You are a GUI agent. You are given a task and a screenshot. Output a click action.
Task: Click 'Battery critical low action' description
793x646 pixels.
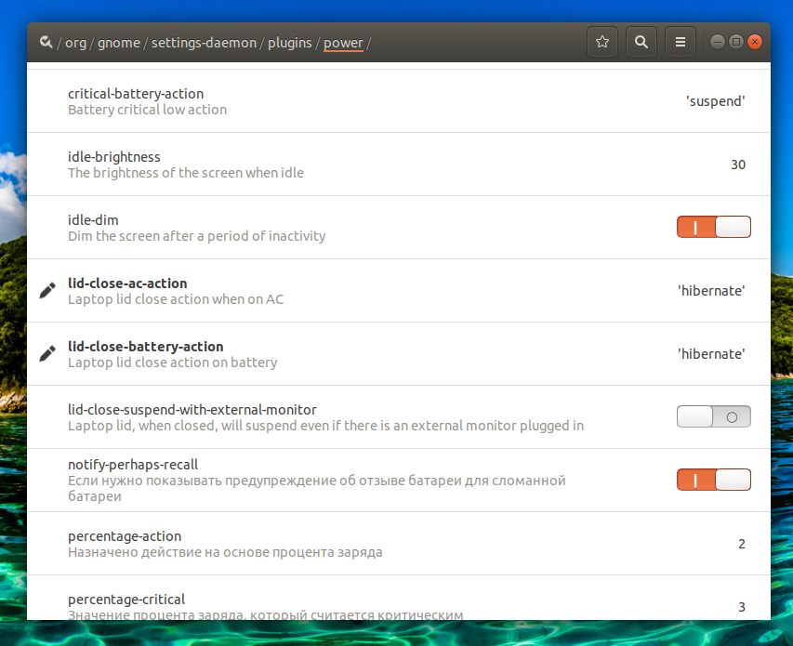[147, 110]
